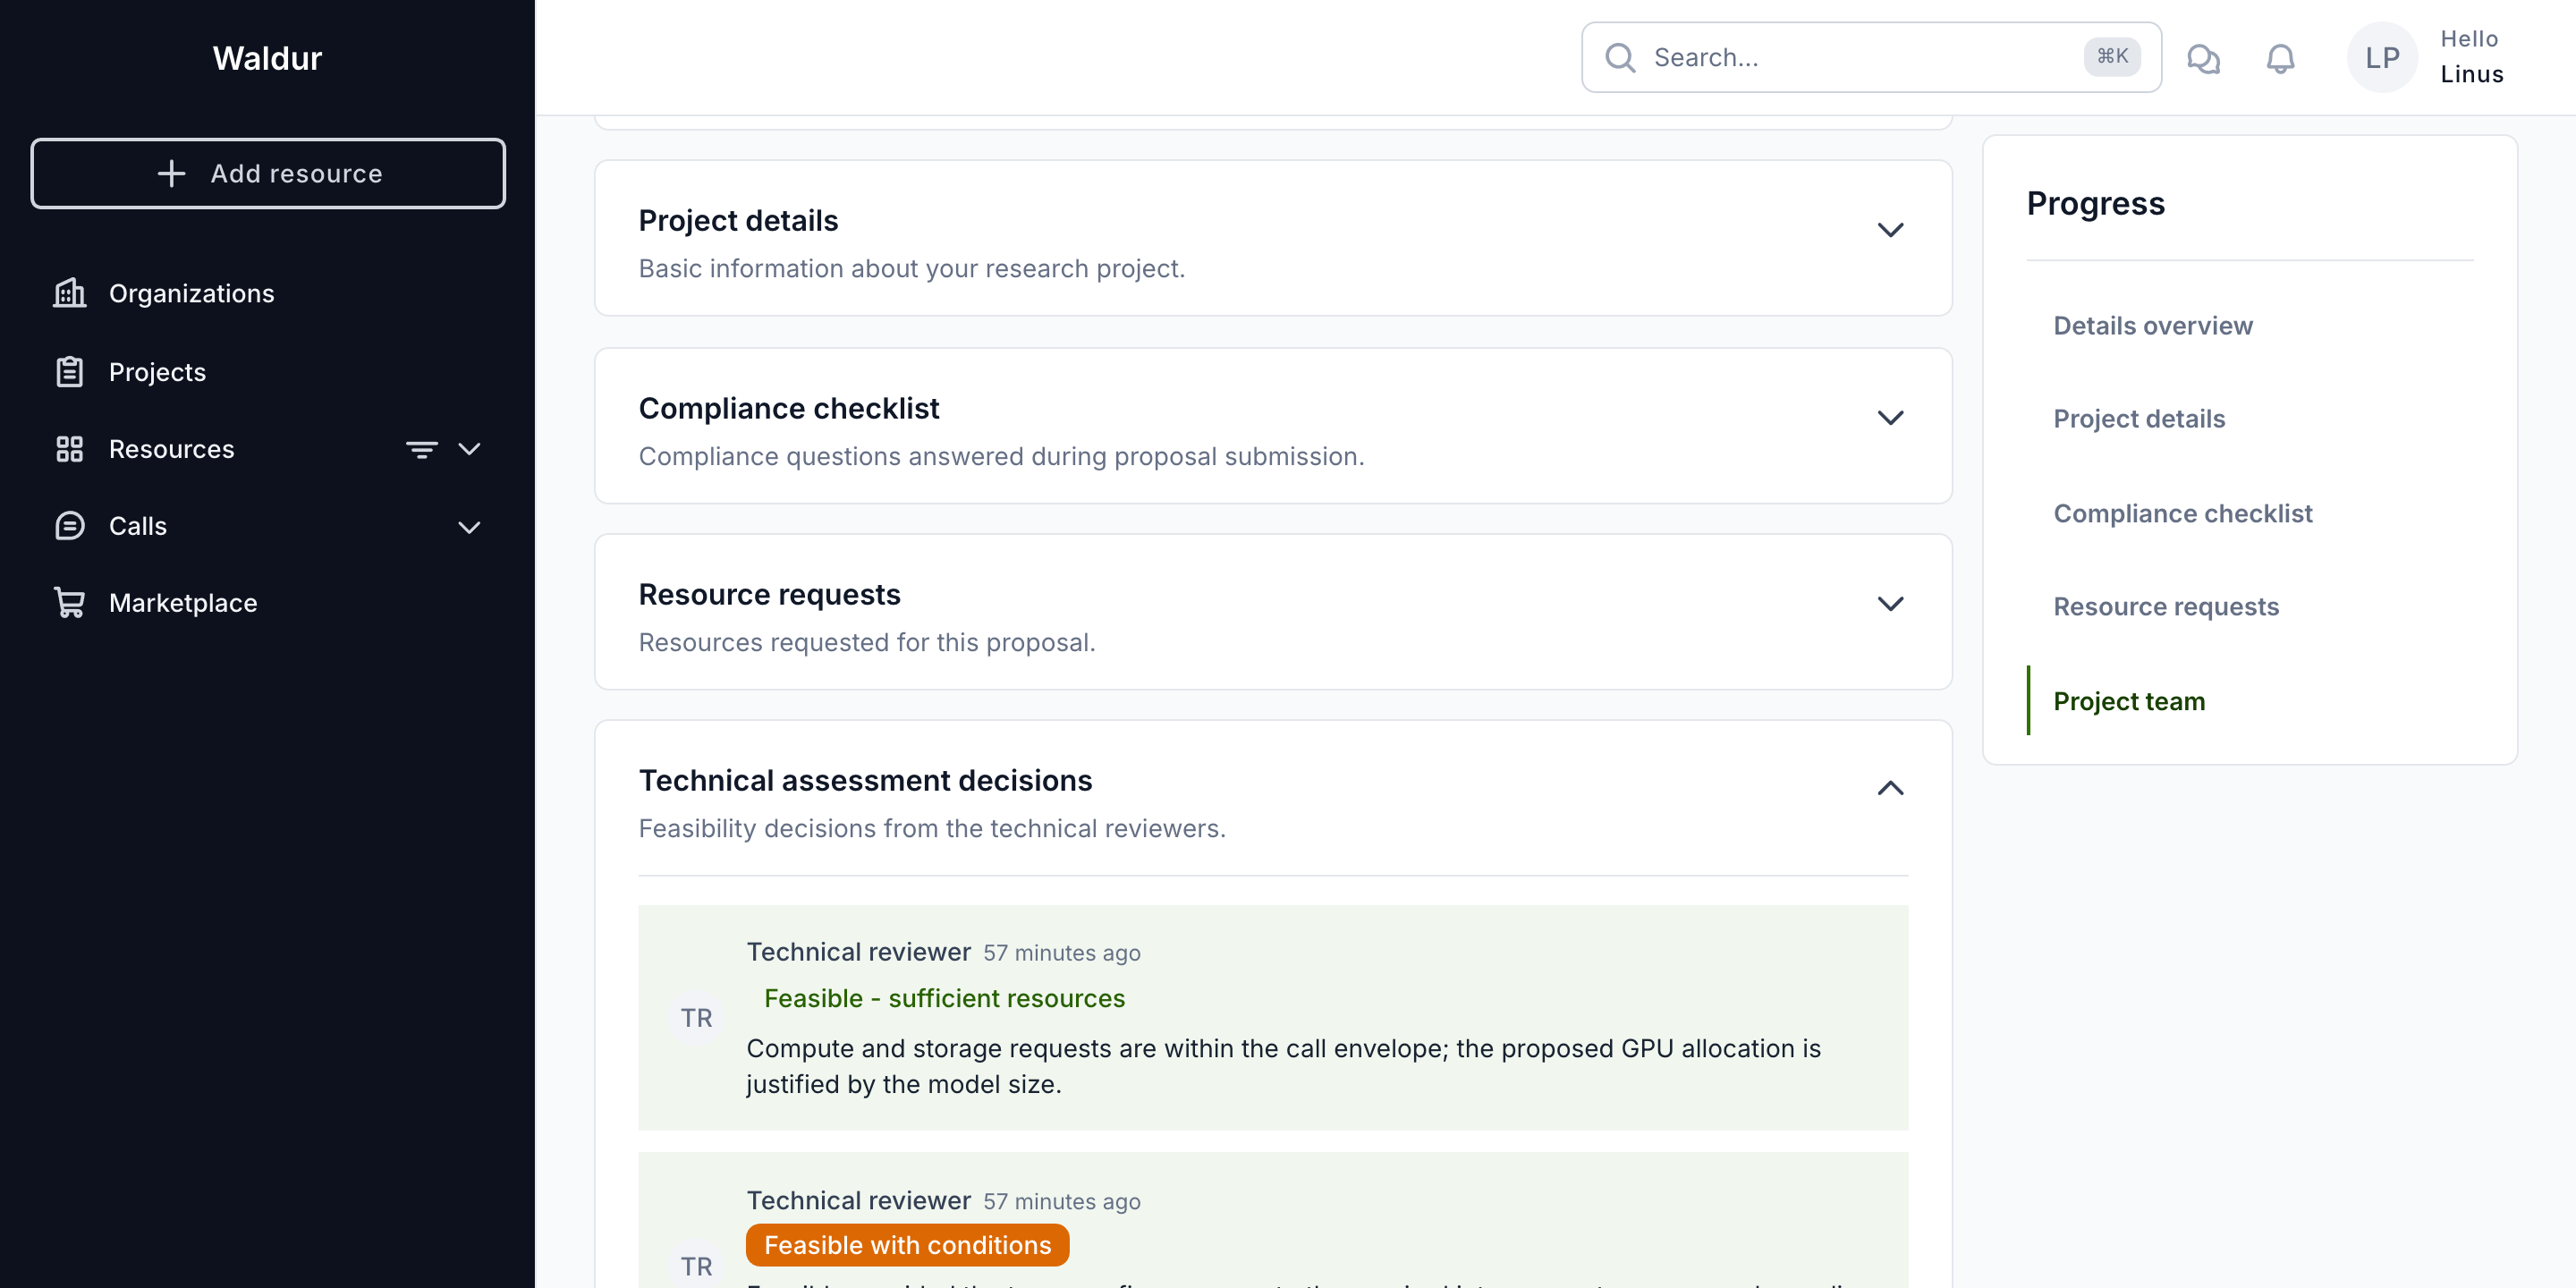
Task: Collapse the Technical assessment decisions section
Action: pyautogui.click(x=1890, y=788)
